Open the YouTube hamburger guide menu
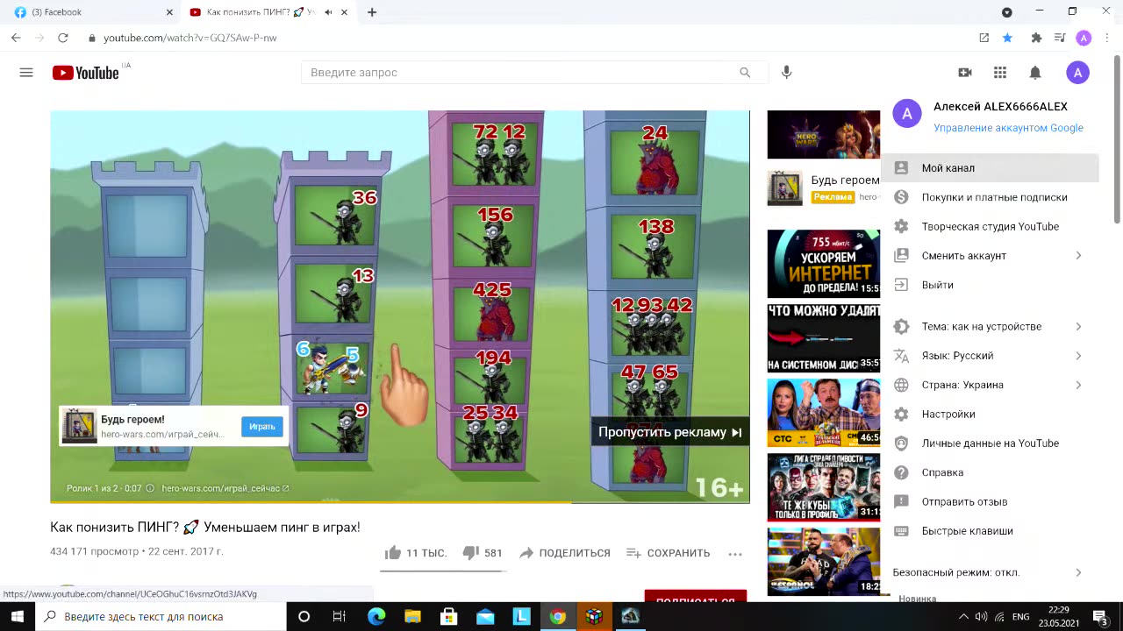 click(x=26, y=73)
